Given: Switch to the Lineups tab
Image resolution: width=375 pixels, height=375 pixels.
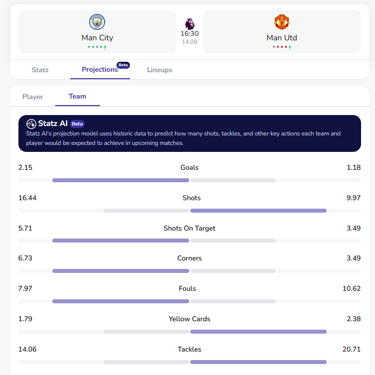Looking at the screenshot, I should (x=159, y=70).
